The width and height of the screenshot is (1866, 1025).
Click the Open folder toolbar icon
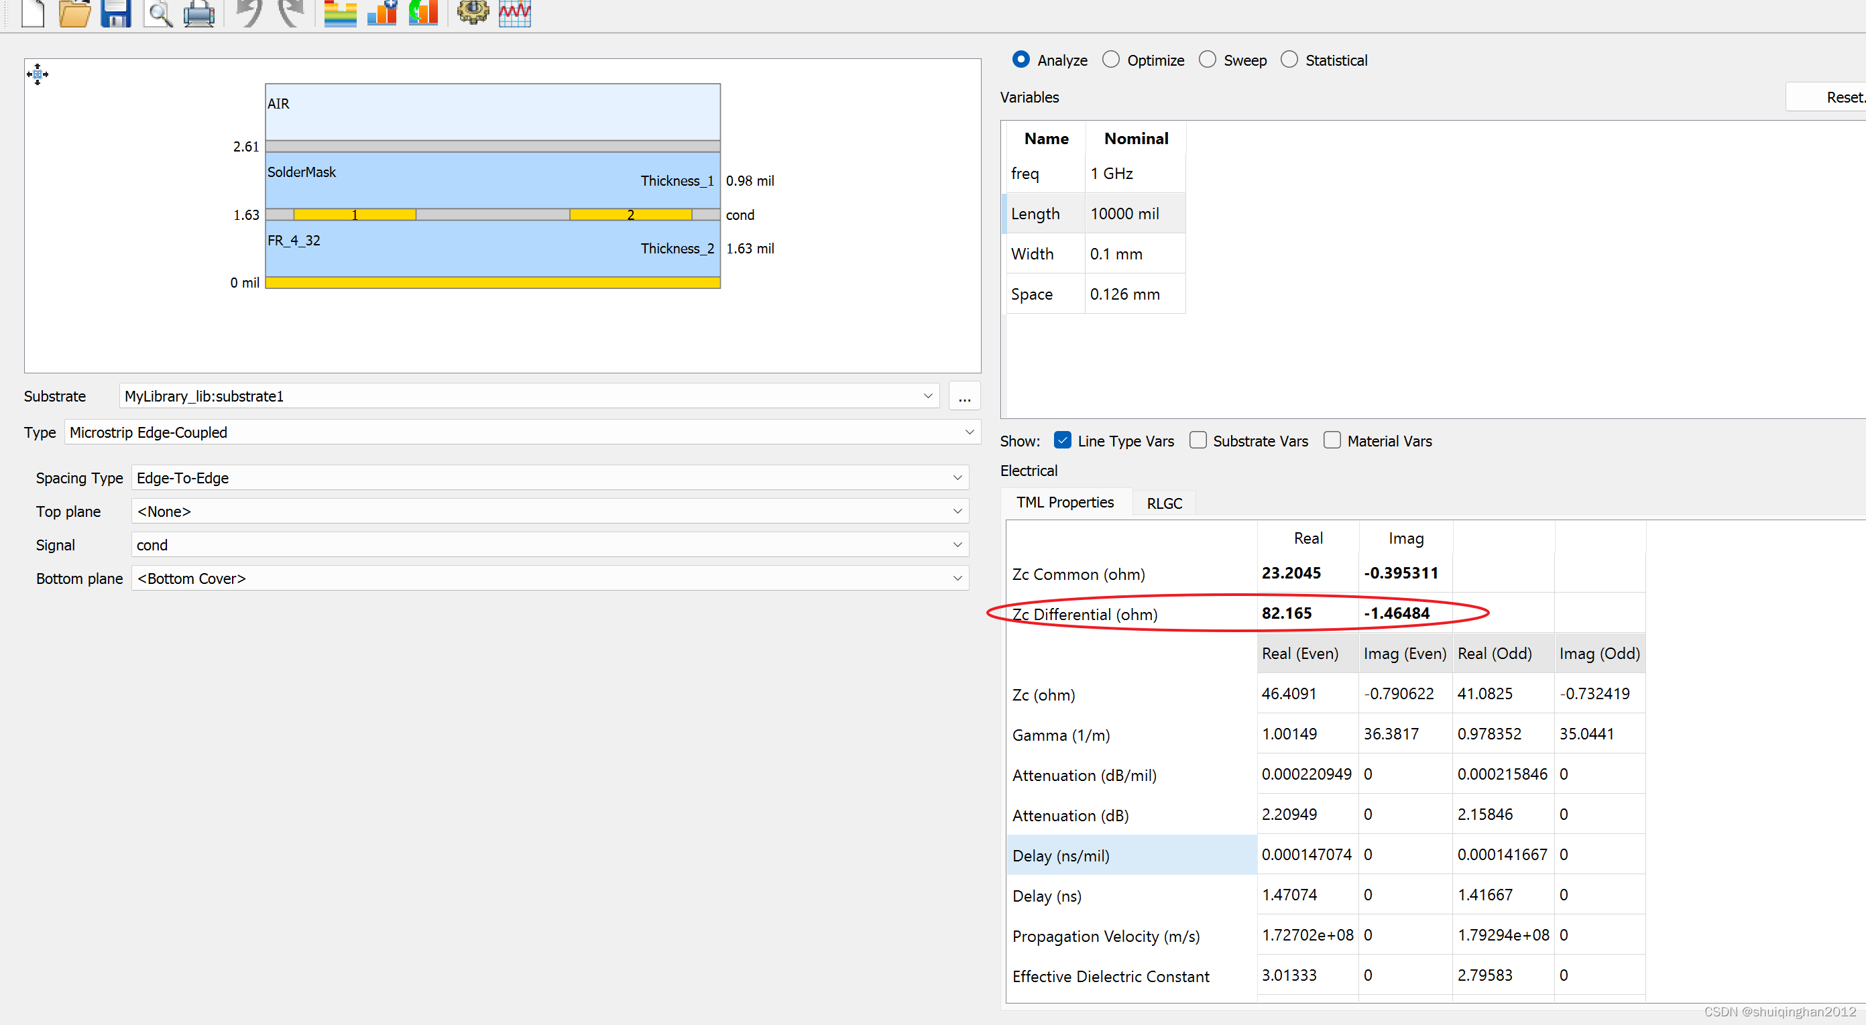tap(74, 12)
